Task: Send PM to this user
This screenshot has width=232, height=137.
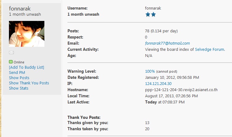Action: point(17,72)
